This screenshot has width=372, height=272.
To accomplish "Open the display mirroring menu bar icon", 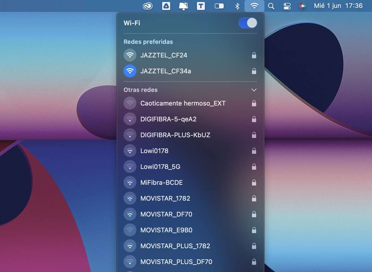I will (x=183, y=6).
